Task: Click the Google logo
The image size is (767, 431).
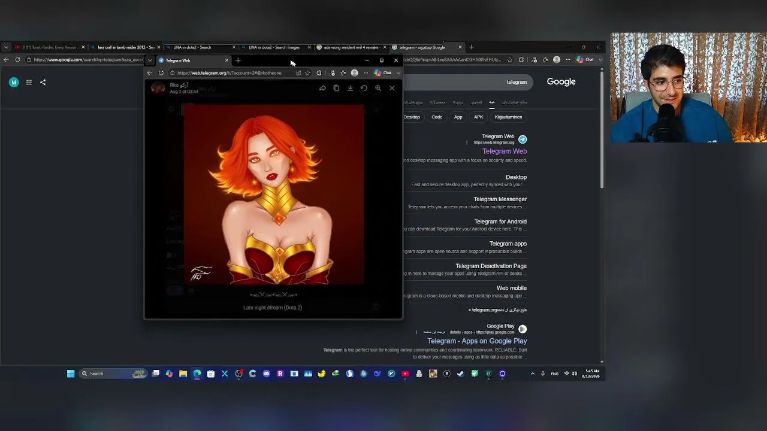Action: pyautogui.click(x=561, y=82)
